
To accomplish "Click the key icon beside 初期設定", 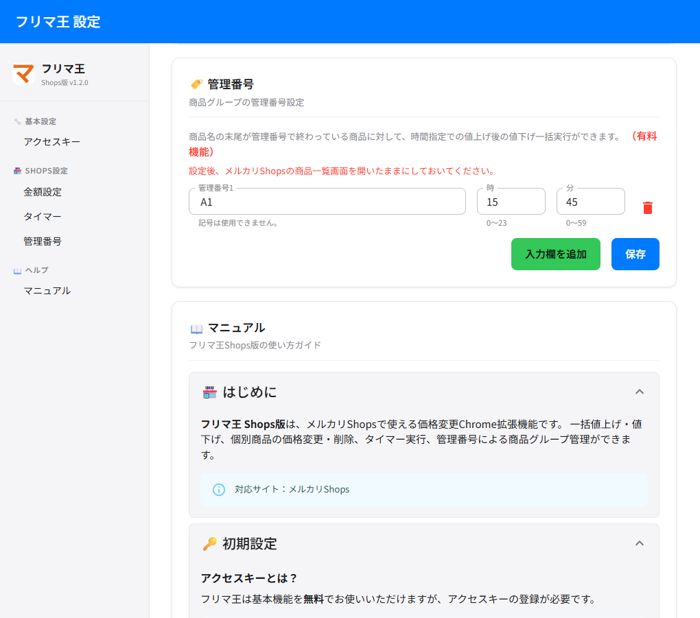I will pos(209,544).
